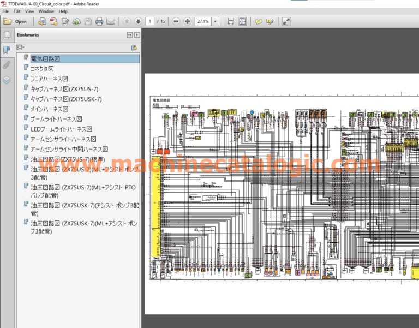Open the Help menu

pyautogui.click(x=63, y=11)
